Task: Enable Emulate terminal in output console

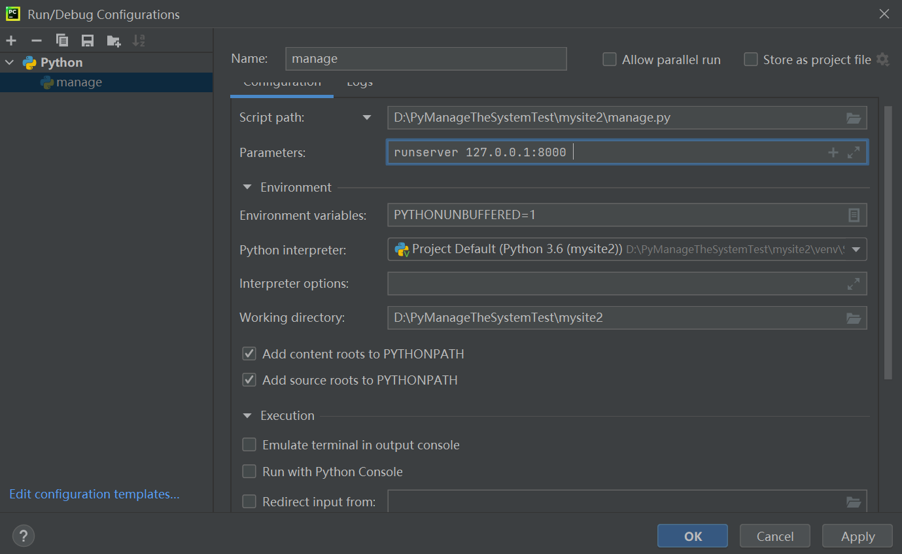Action: [x=249, y=444]
